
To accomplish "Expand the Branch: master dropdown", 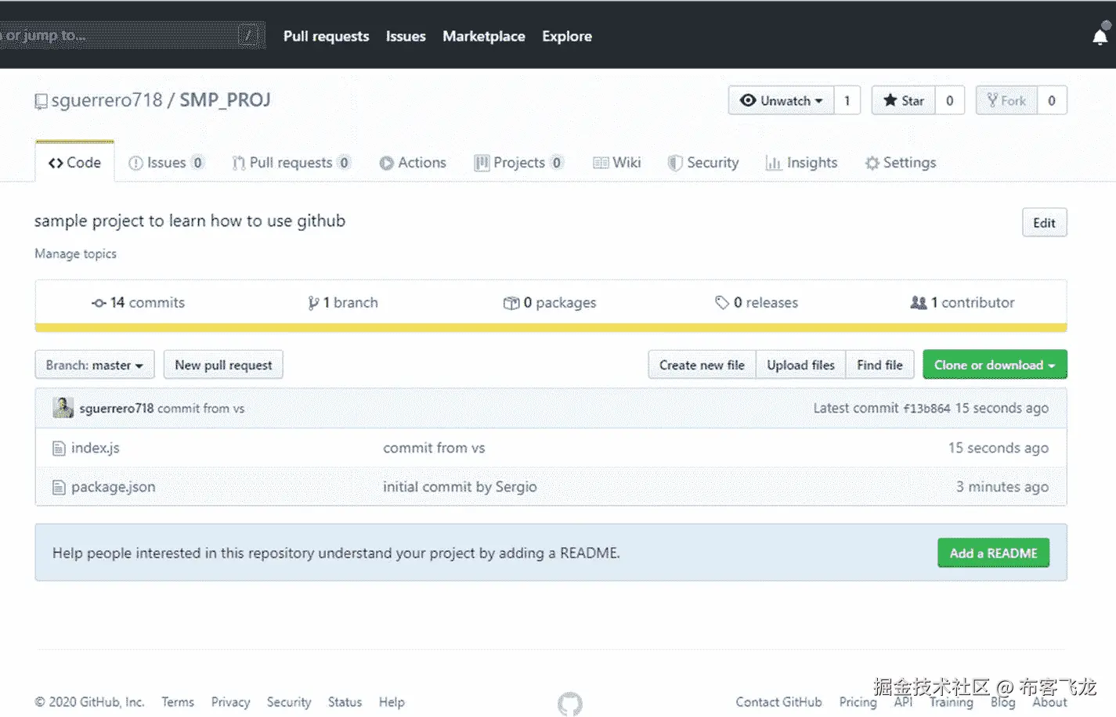I will (x=94, y=366).
